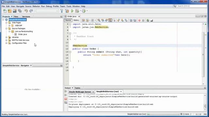
Task: Click the (1 more...) status link
Action: (x=187, y=114)
